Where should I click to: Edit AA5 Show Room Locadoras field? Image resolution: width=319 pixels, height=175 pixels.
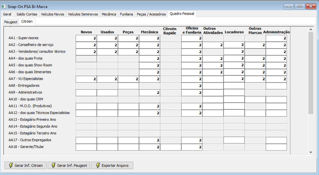coord(234,65)
